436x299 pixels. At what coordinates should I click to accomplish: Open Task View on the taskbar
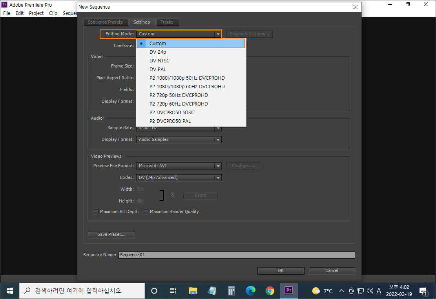coord(173,291)
